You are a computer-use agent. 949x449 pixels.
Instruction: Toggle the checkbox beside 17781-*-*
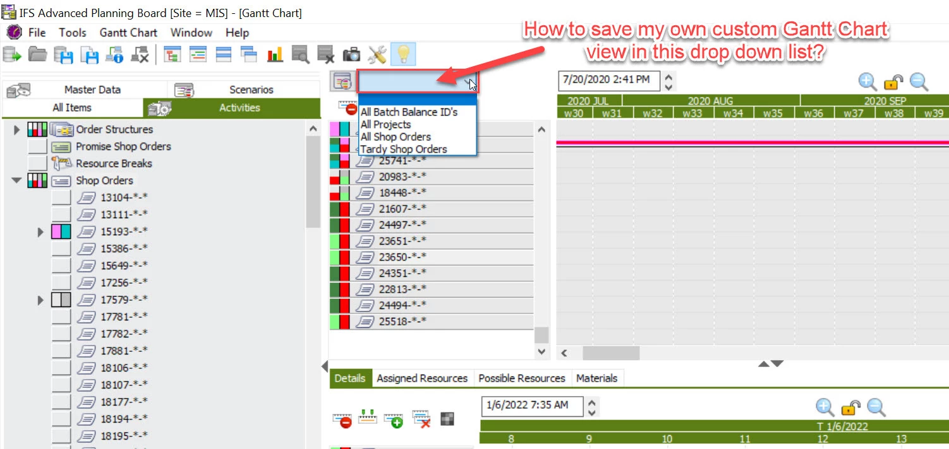coord(61,317)
